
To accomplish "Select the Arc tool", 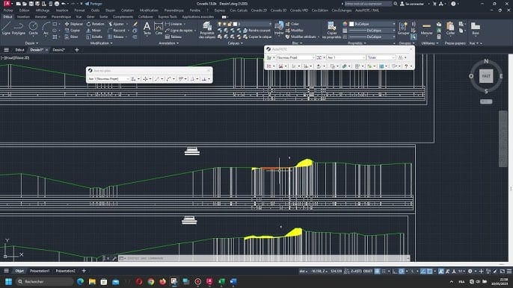I will (46, 28).
